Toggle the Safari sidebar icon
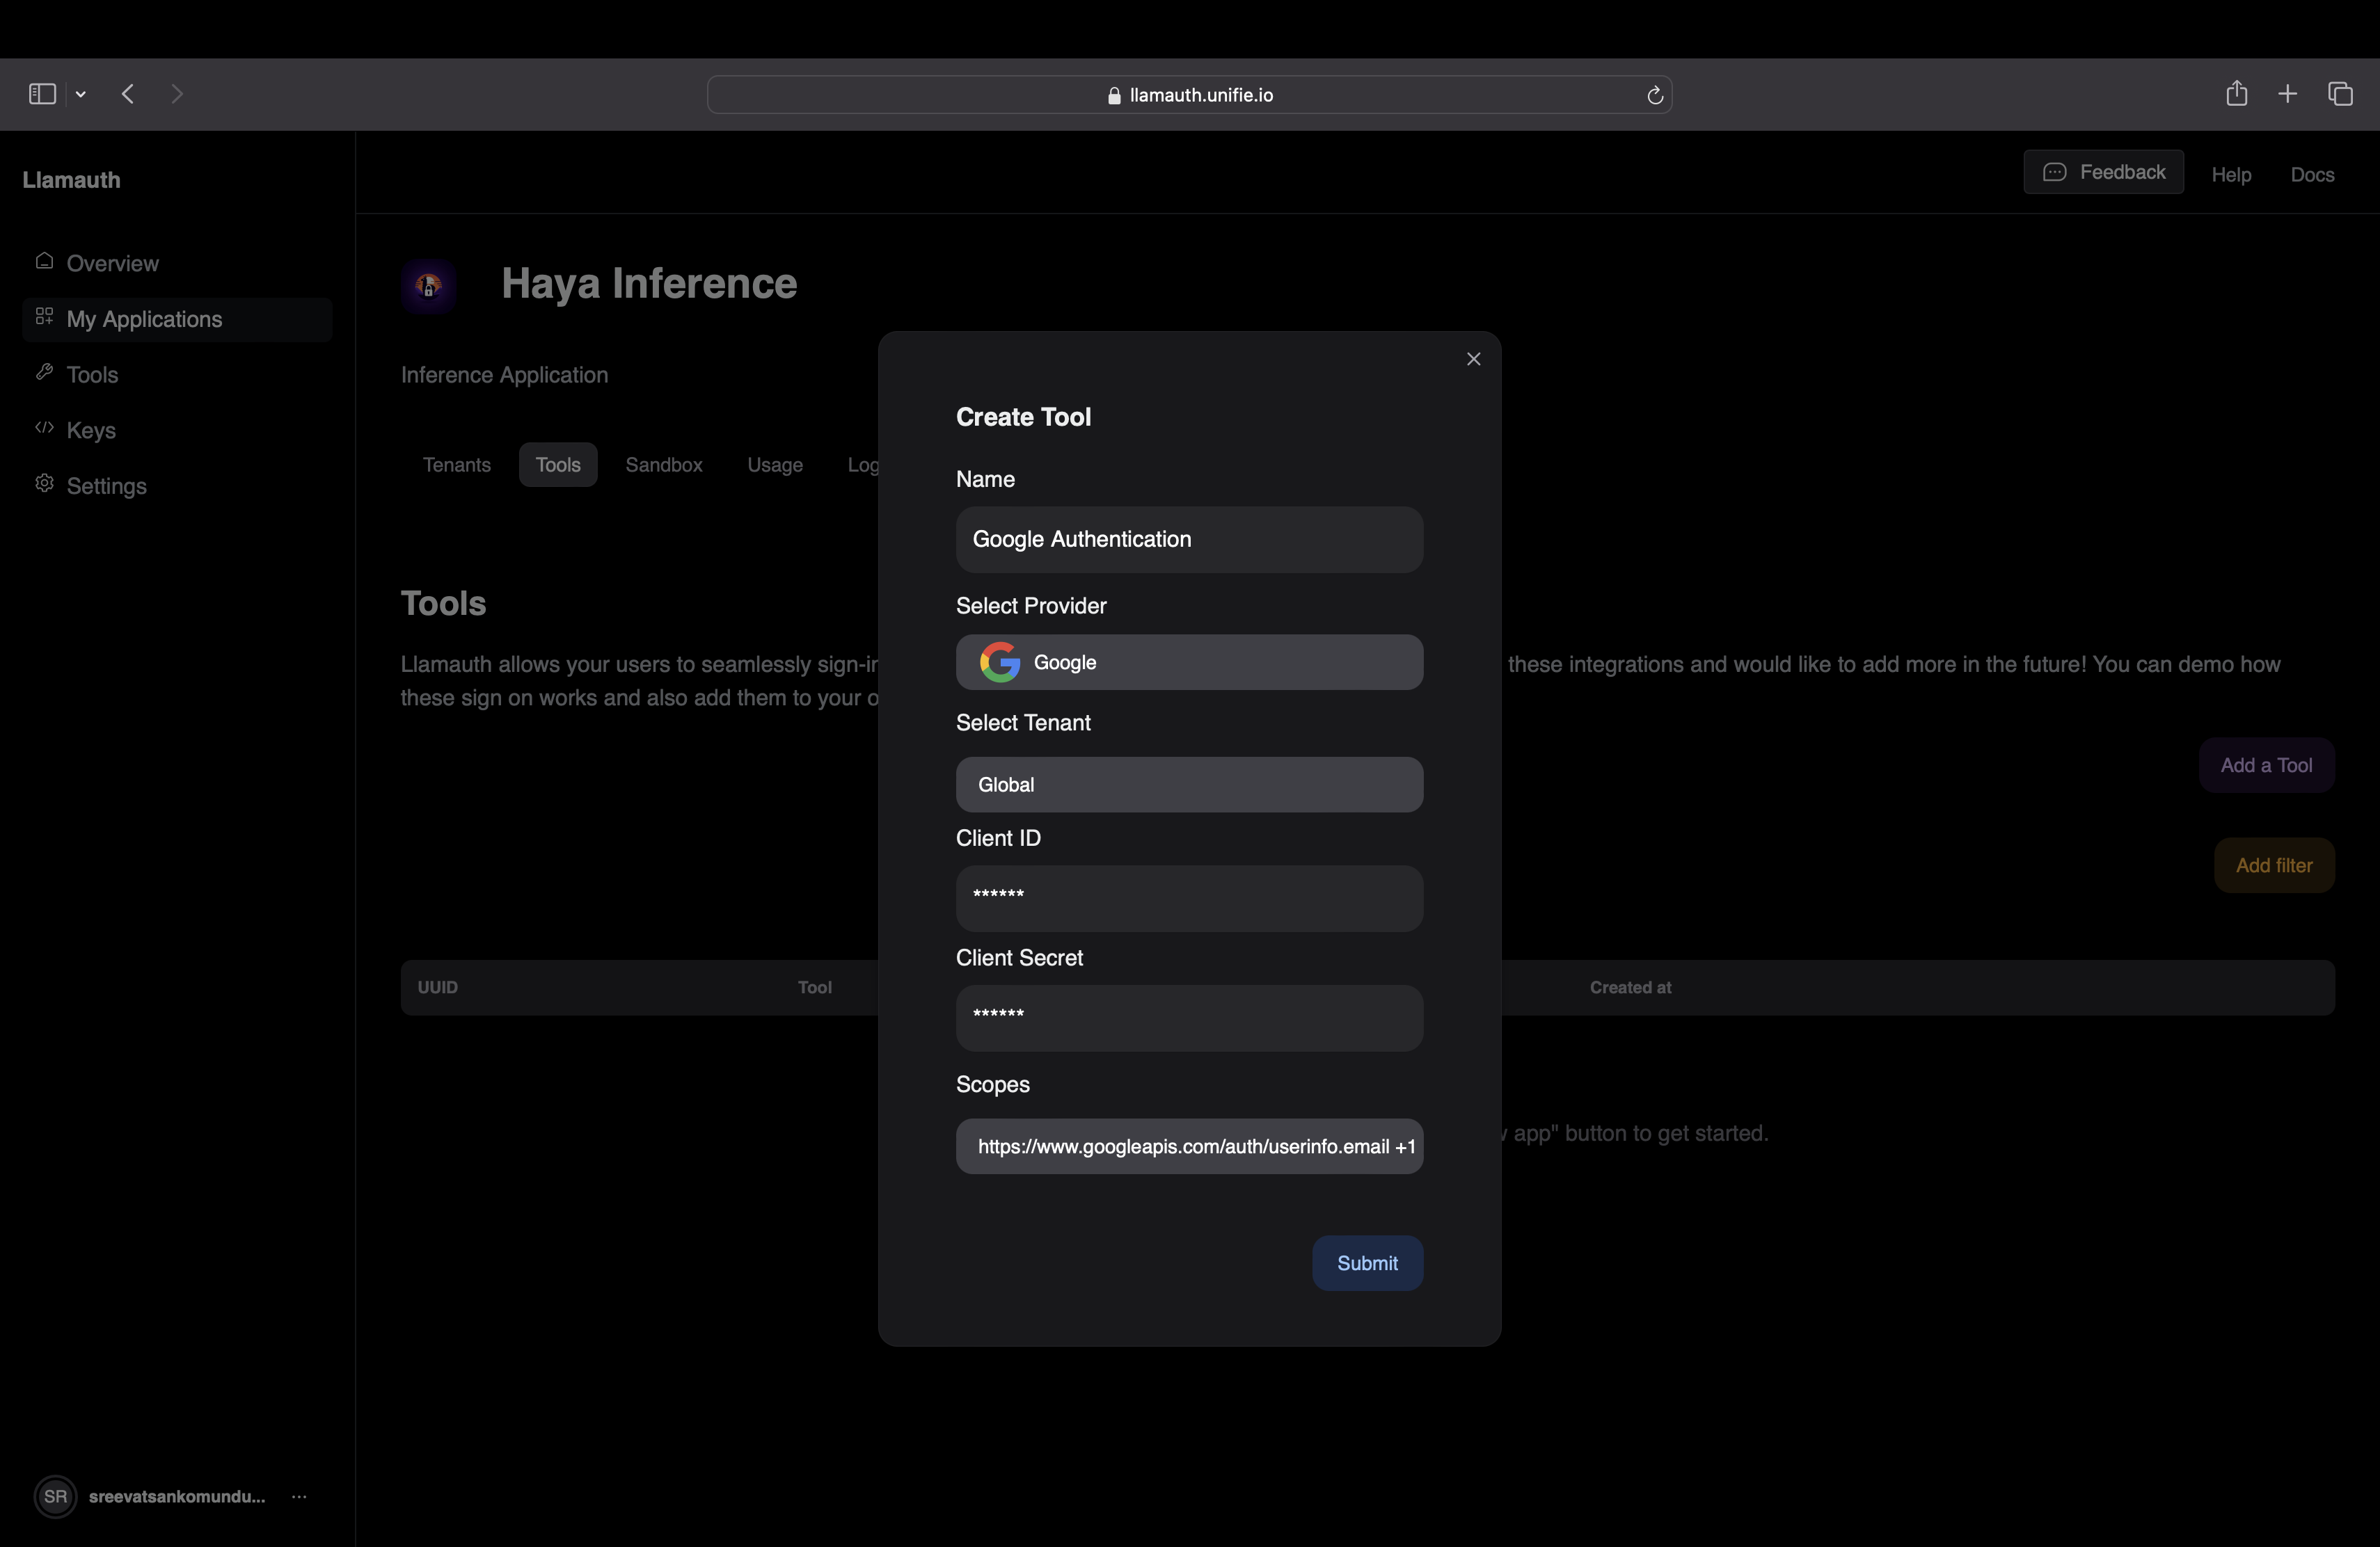The width and height of the screenshot is (2380, 1547). click(x=42, y=94)
